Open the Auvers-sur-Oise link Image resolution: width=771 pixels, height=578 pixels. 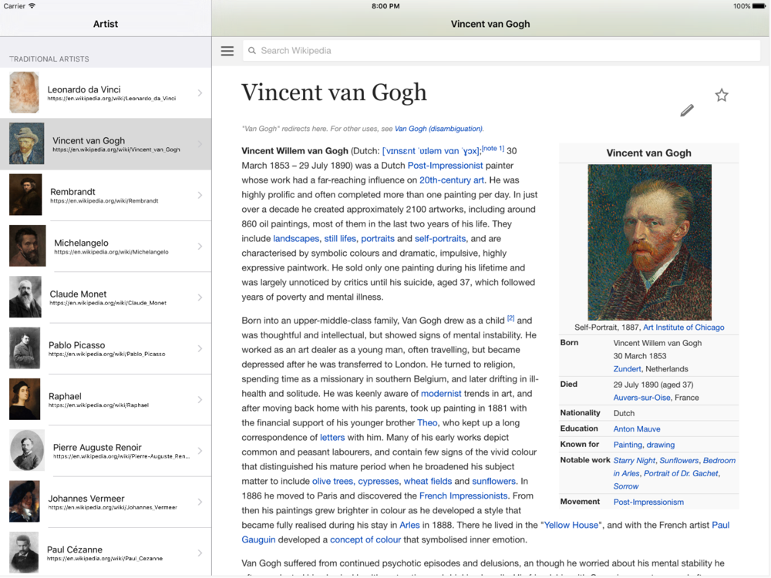641,398
